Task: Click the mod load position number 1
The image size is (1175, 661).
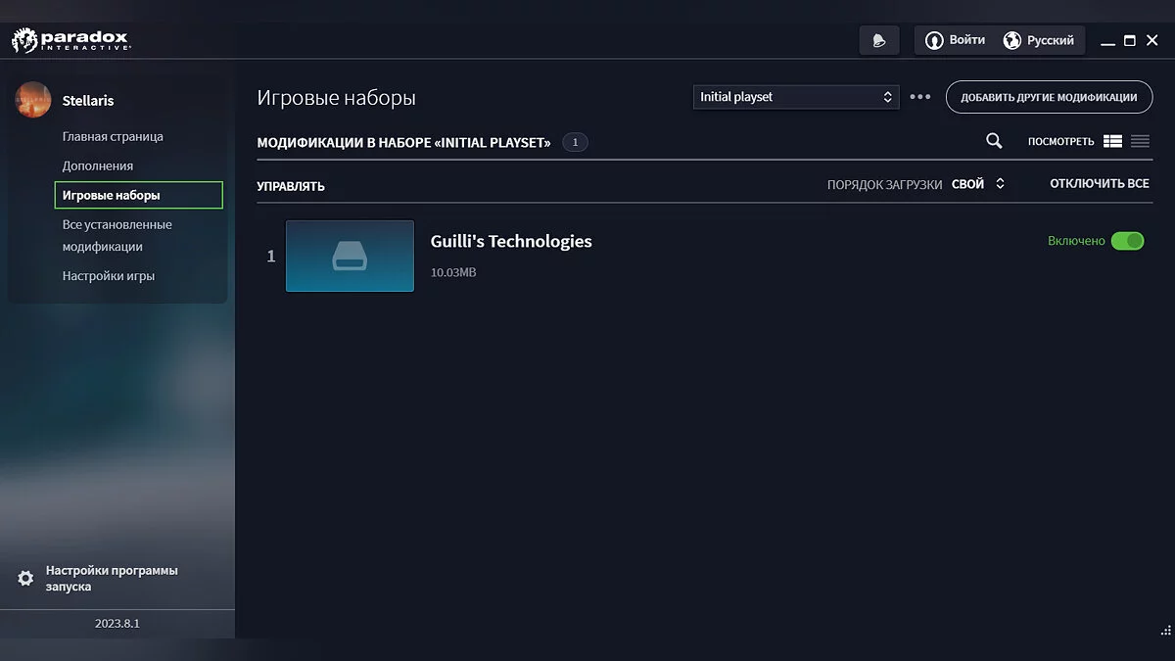Action: point(271,257)
